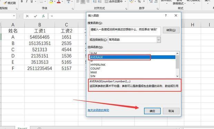The width and height of the screenshot is (214, 129).
Task: Open font color dropdown arrow
Action: [62, 1]
